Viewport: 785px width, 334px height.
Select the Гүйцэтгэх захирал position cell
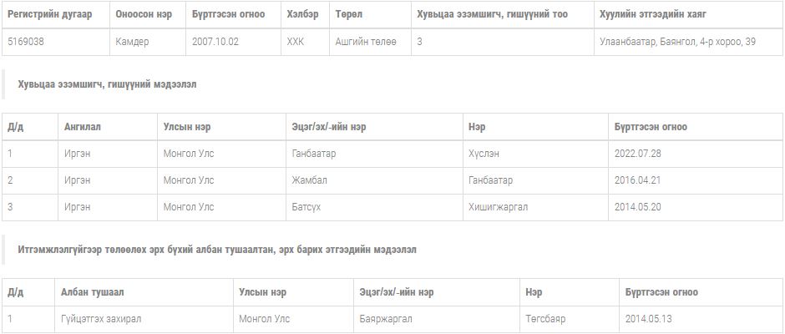click(x=103, y=319)
